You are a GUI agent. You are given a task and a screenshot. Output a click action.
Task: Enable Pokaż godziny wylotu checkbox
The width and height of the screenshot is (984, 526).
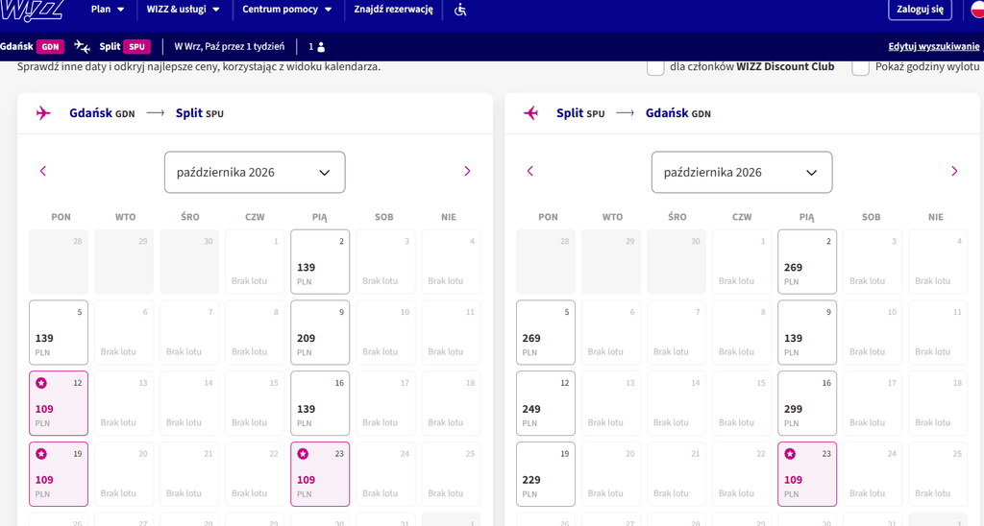(x=860, y=67)
